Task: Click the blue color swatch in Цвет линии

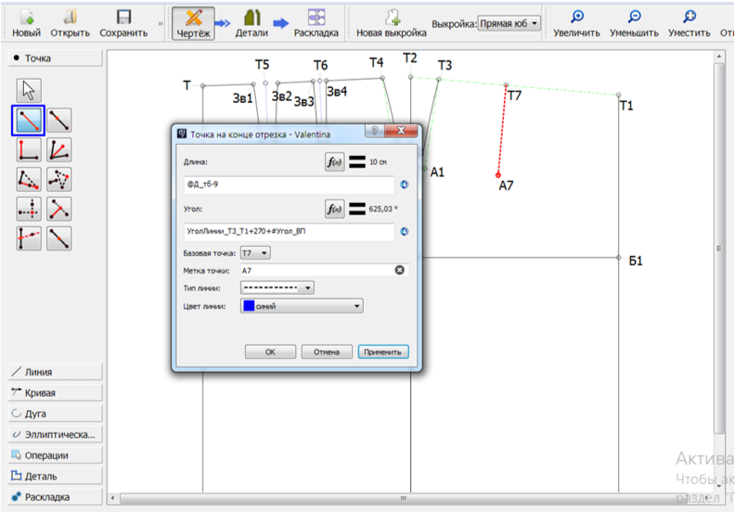Action: click(249, 306)
